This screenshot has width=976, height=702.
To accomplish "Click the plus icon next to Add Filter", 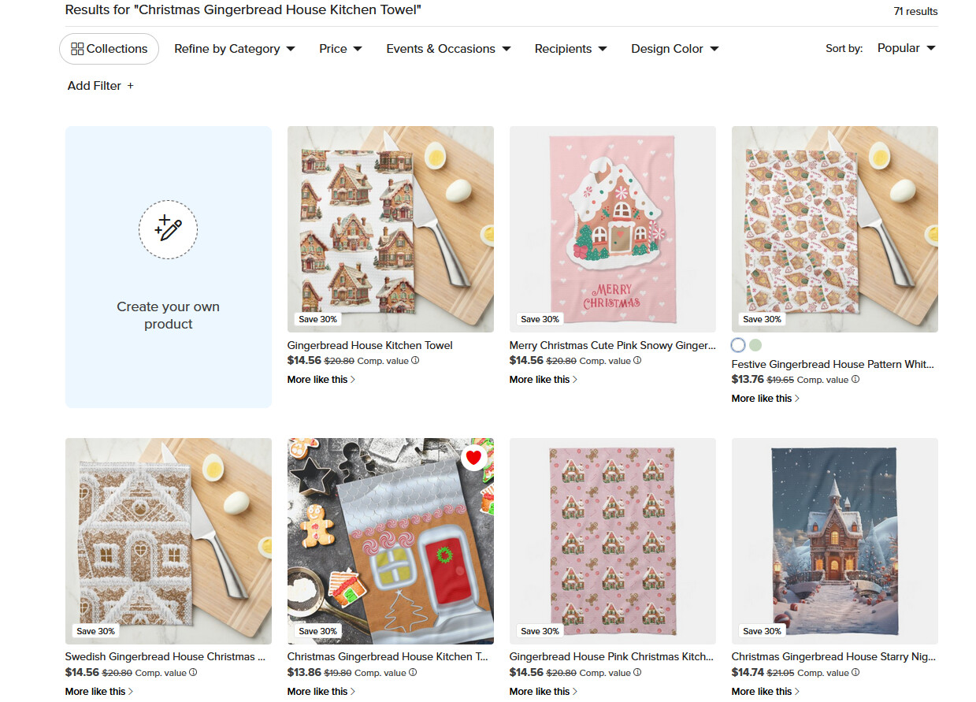I will (131, 86).
